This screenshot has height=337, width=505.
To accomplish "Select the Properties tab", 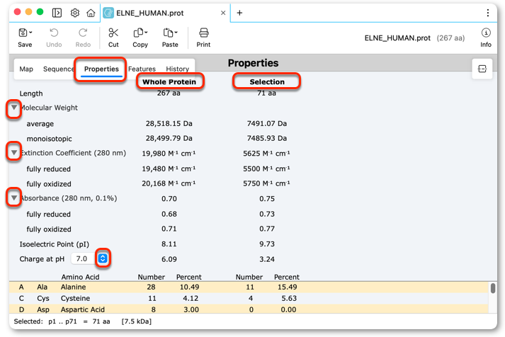I will coord(101,69).
